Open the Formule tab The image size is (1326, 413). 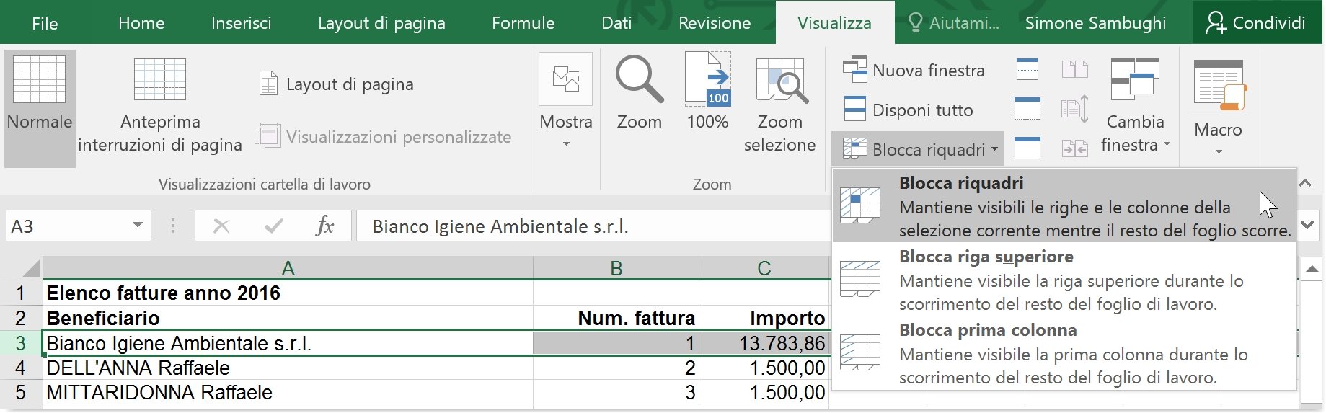coord(523,23)
